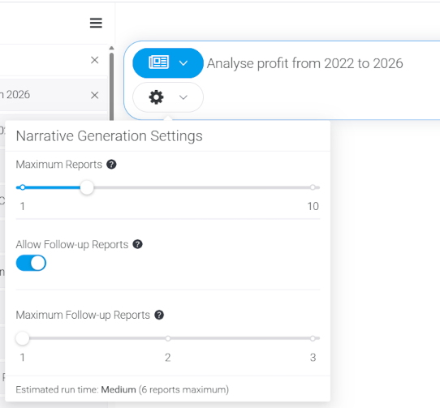Close the topmost sidebar entry
The height and width of the screenshot is (408, 440).
tap(95, 60)
